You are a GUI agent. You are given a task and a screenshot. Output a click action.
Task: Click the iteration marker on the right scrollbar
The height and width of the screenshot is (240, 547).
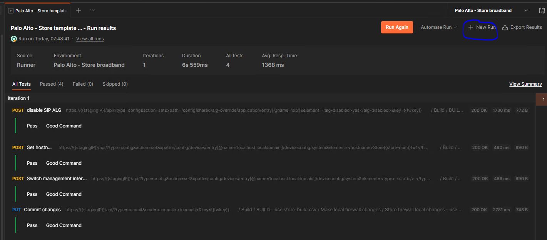(x=544, y=99)
